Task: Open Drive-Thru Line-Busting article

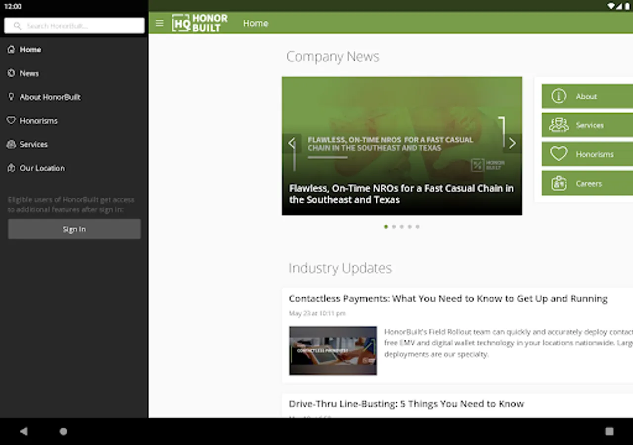Action: (407, 404)
